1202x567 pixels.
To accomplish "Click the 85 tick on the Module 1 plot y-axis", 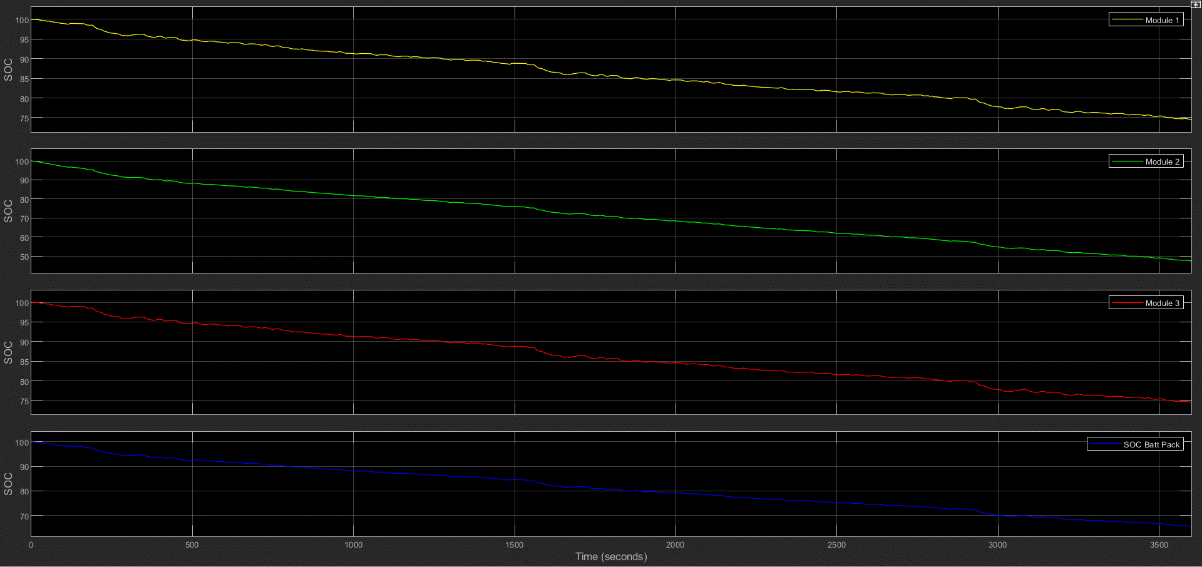I will point(24,79).
